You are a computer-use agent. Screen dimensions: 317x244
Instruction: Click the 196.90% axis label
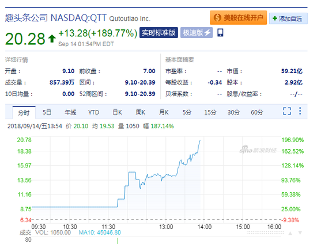[293, 140]
